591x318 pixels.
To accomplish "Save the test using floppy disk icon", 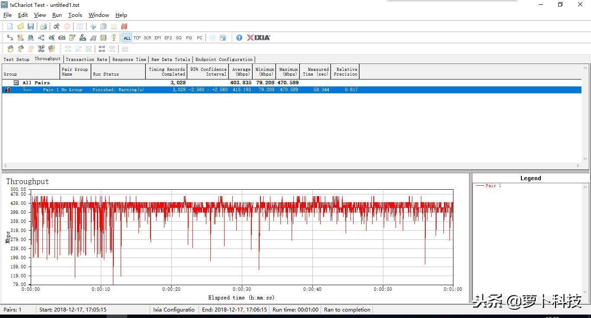I will (31, 26).
